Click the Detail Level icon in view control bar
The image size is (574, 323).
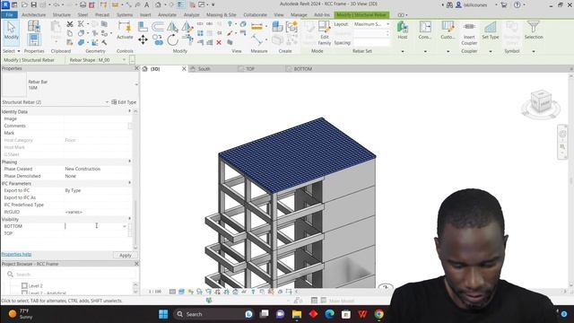tap(172, 292)
